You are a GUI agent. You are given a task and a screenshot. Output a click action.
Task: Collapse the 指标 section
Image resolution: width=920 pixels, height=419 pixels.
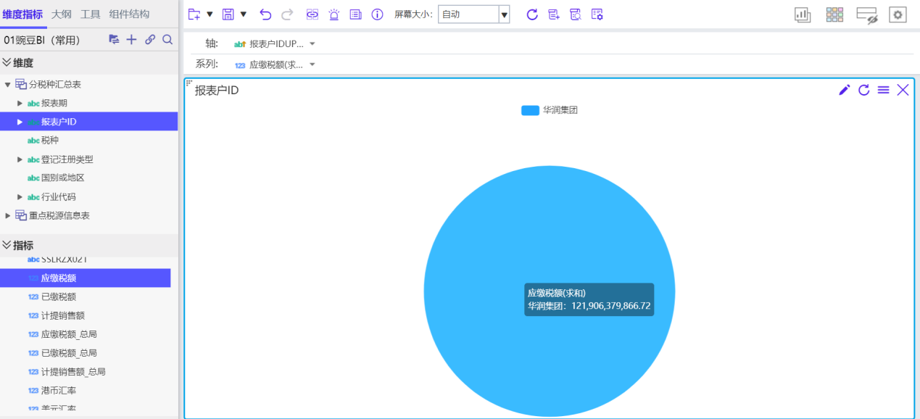(x=7, y=245)
